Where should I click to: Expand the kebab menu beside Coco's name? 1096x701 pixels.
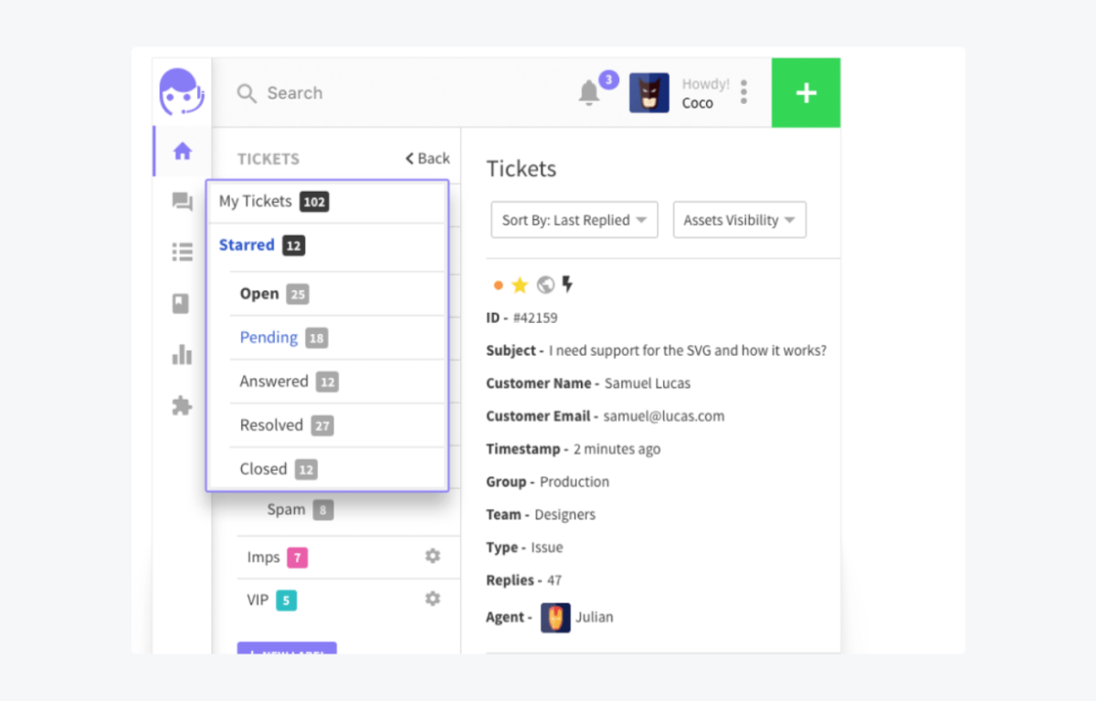[743, 92]
